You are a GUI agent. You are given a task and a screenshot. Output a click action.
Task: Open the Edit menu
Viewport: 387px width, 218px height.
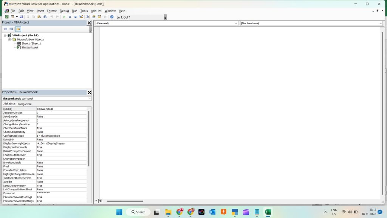coord(21,11)
